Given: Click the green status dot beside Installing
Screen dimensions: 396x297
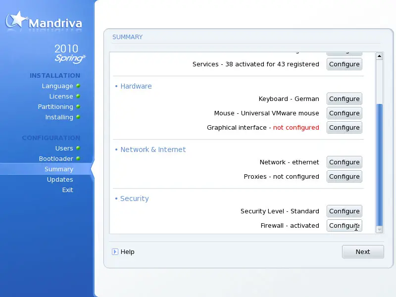Looking at the screenshot, I should (78, 117).
